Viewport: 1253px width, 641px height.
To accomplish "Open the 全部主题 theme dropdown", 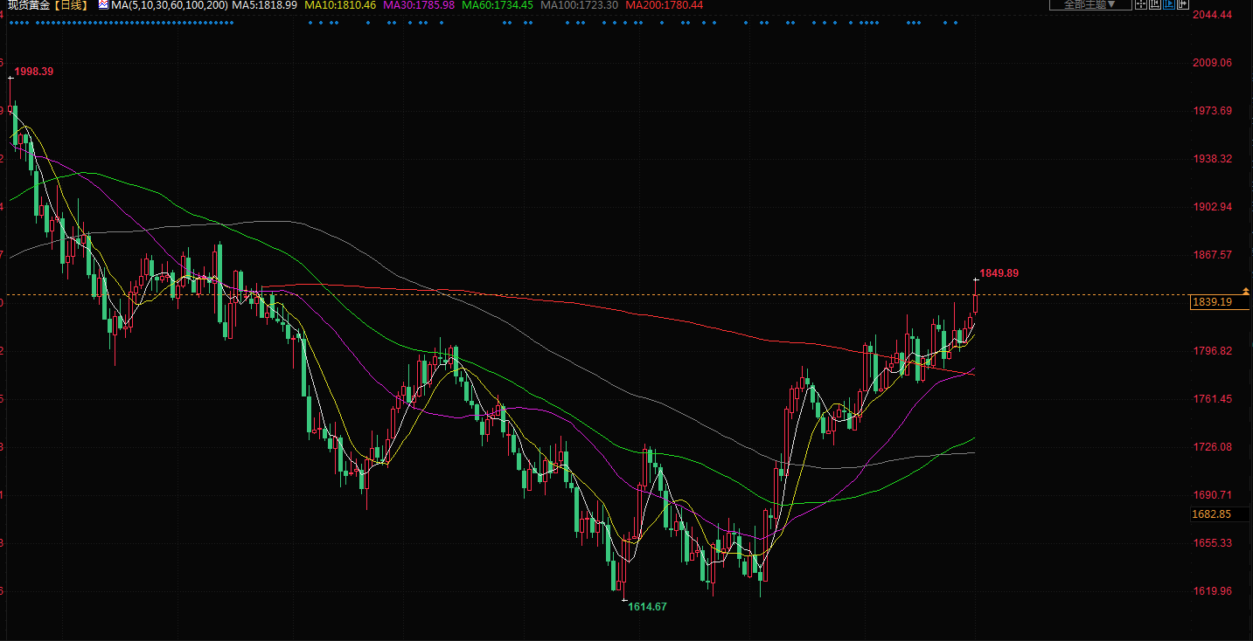I will click(x=1089, y=5).
